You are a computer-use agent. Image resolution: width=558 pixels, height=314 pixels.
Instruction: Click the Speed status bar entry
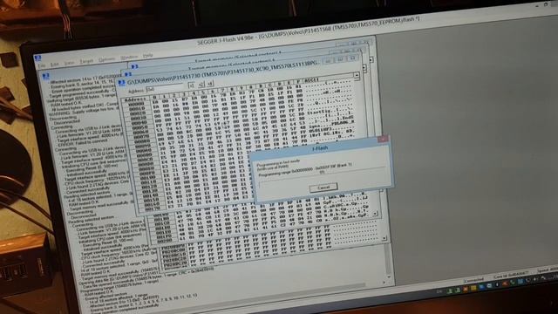pos(548,270)
